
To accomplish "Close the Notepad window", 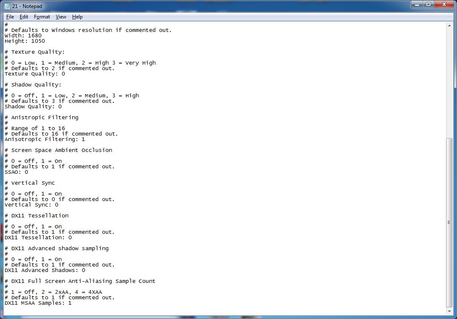I will pyautogui.click(x=444, y=4).
